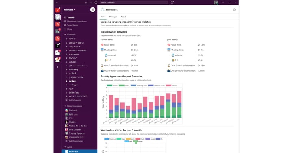This screenshot has width=293, height=153.
Task: Click the past month Meeting-time phone icon
Action: point(169,50)
